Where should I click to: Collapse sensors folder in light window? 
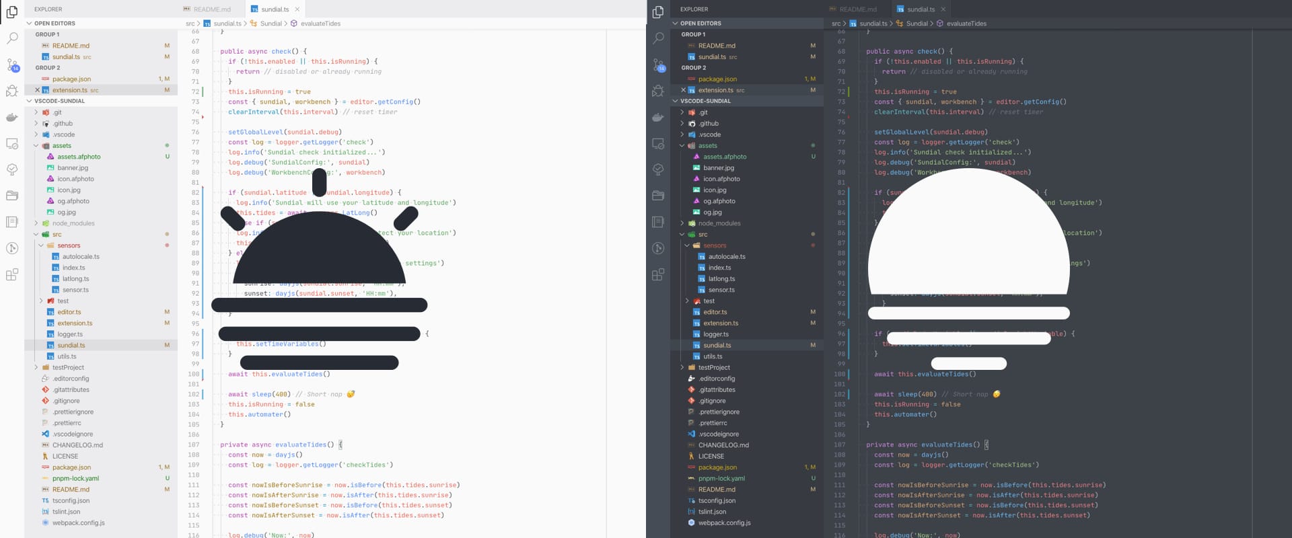click(41, 245)
